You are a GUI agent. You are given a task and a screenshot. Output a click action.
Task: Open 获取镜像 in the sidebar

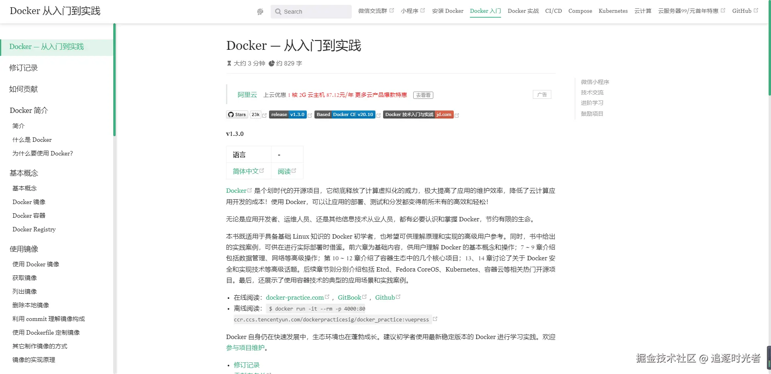[x=24, y=278]
